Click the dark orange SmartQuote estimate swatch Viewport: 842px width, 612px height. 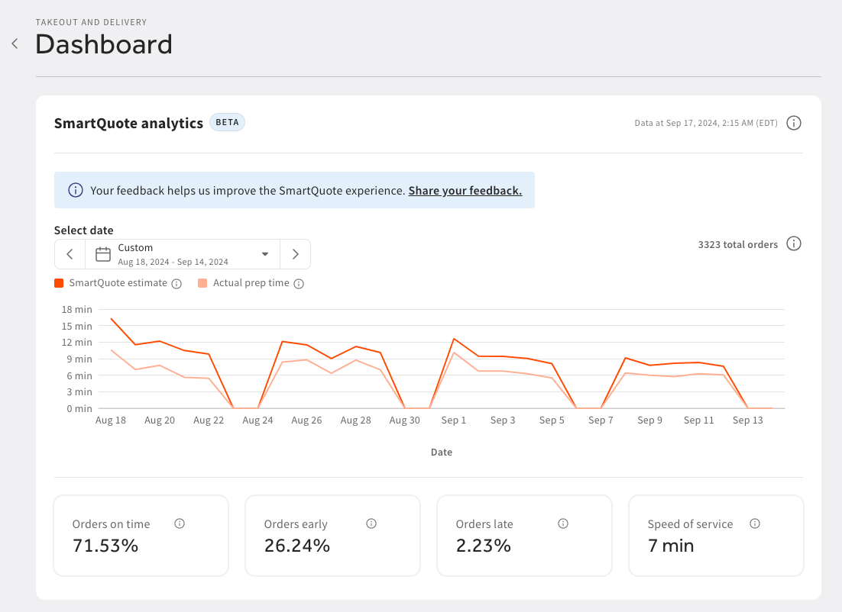pos(59,283)
